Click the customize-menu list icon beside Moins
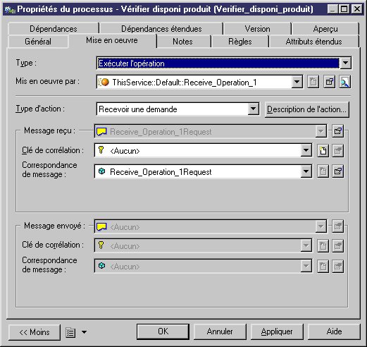 pos(70,332)
